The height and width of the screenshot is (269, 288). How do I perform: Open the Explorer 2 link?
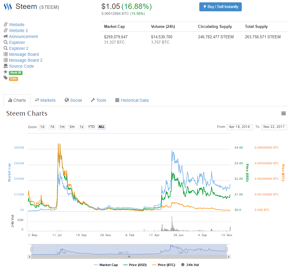coord(19,48)
